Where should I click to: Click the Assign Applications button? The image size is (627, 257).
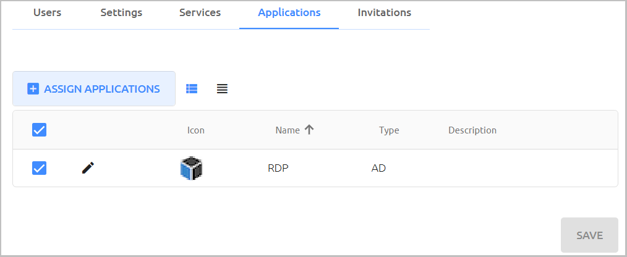click(94, 89)
